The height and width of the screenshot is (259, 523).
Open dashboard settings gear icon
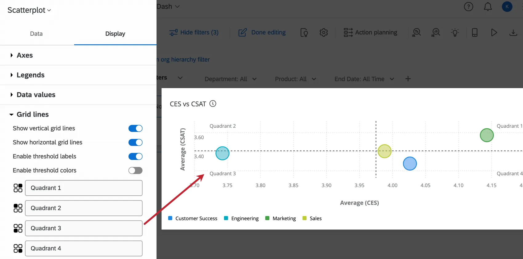(x=324, y=32)
